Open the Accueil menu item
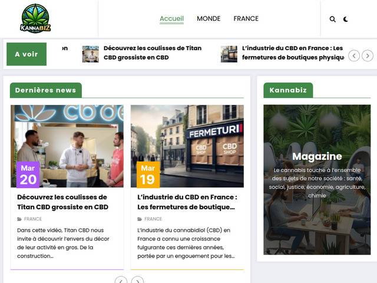Viewport: 377px width, 283px height. click(x=171, y=19)
